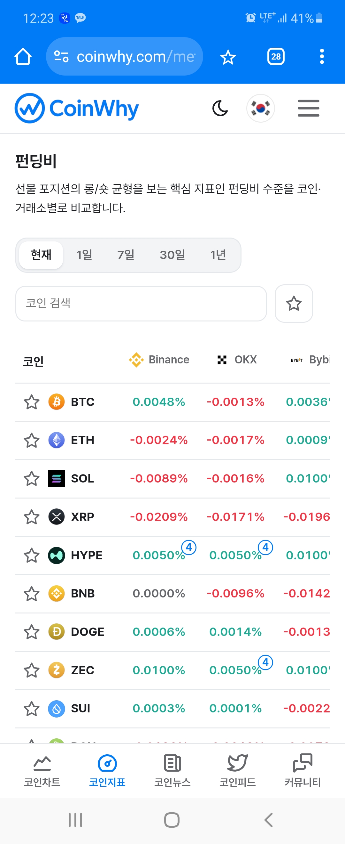Favorite BTC using its star icon
The image size is (345, 844).
pyautogui.click(x=32, y=402)
